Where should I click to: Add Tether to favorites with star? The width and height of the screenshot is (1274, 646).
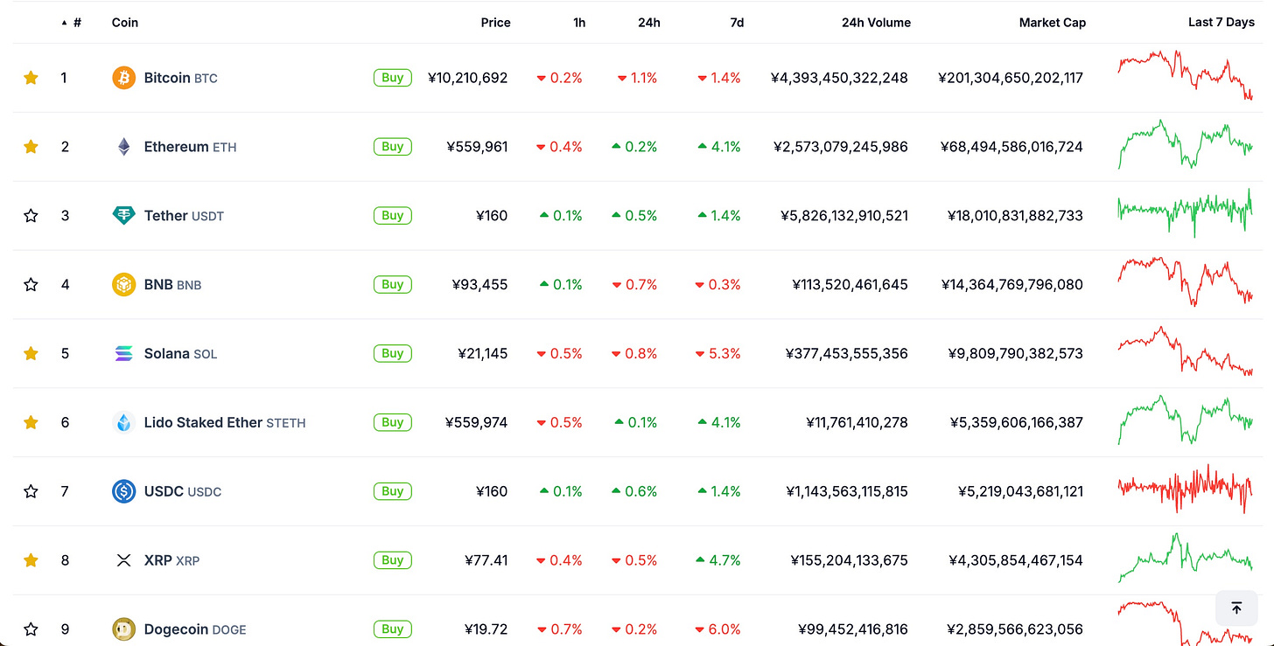tap(31, 216)
